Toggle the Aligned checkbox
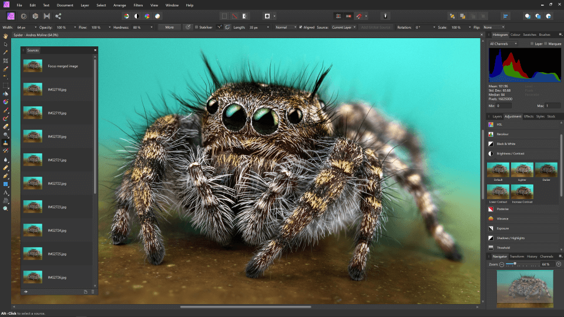Viewport: 564px width, 317px height. tap(301, 28)
